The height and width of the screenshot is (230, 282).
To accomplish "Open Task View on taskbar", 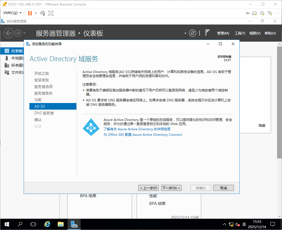I will pos(33,224).
